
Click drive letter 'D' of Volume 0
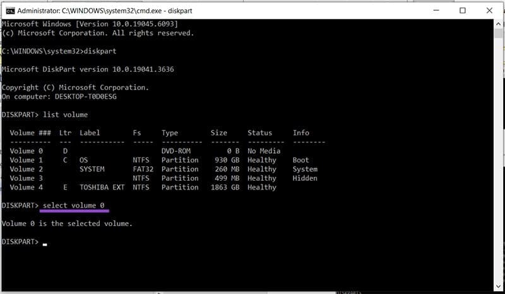click(66, 151)
